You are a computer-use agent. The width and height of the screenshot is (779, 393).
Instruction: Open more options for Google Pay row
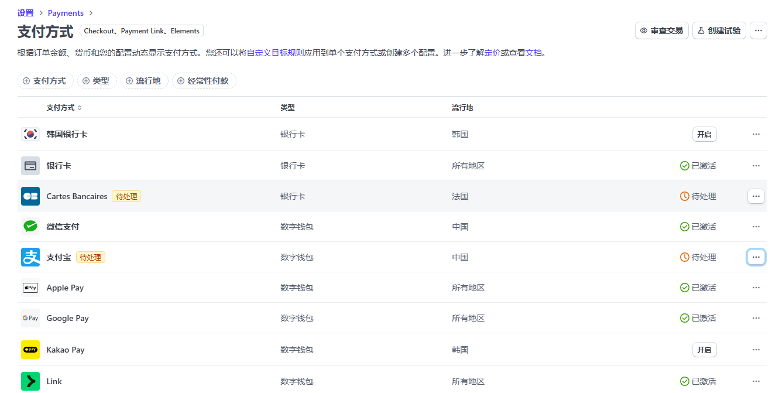(x=756, y=318)
